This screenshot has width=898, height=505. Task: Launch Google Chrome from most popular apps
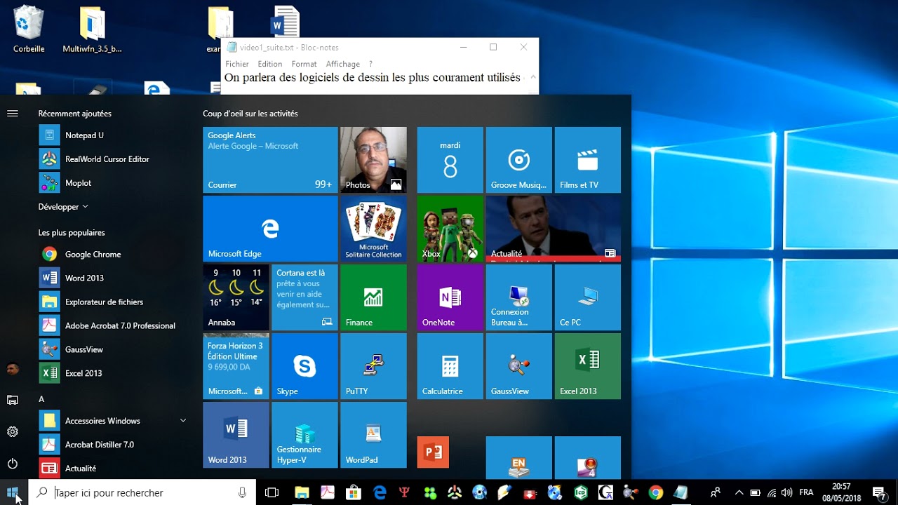(x=112, y=255)
